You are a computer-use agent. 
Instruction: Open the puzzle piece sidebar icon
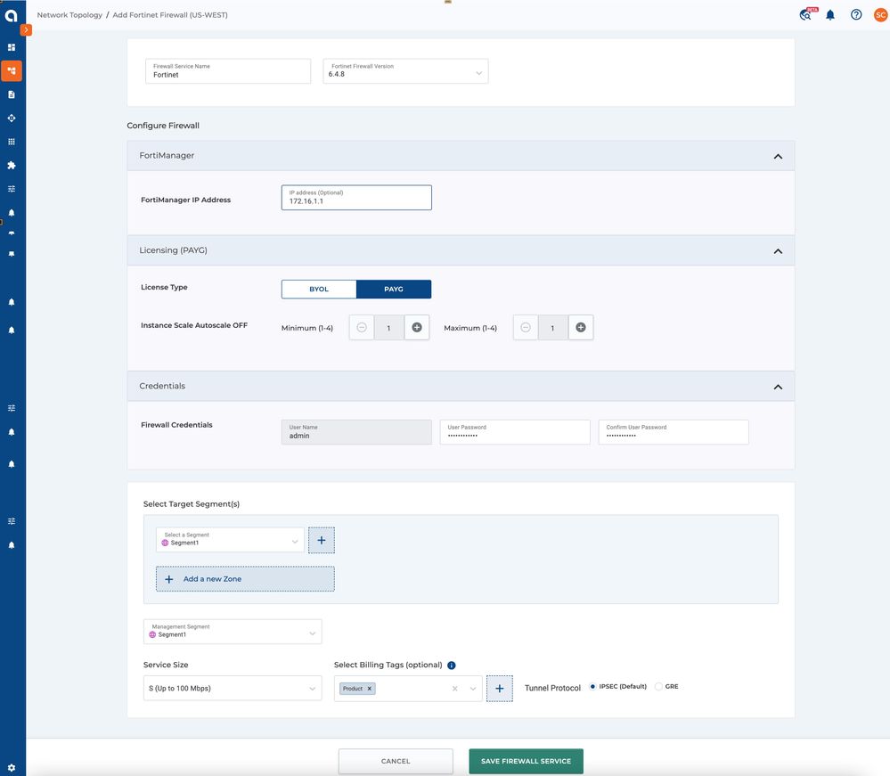[12, 165]
